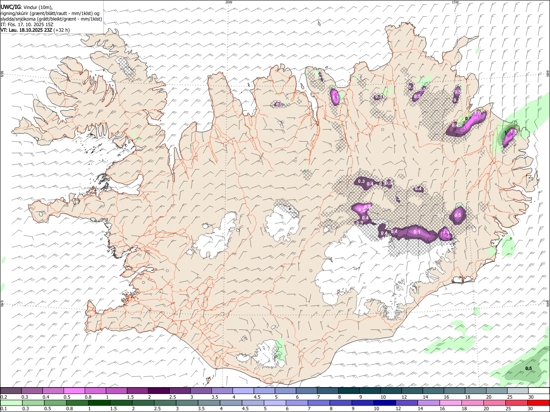Select the deep navy blue 10 swatch, lower legend row
This screenshot has width=550, height=412.
coord(385,403)
